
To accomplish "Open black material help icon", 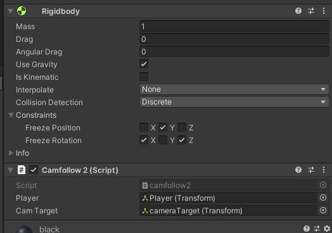I will point(307,229).
